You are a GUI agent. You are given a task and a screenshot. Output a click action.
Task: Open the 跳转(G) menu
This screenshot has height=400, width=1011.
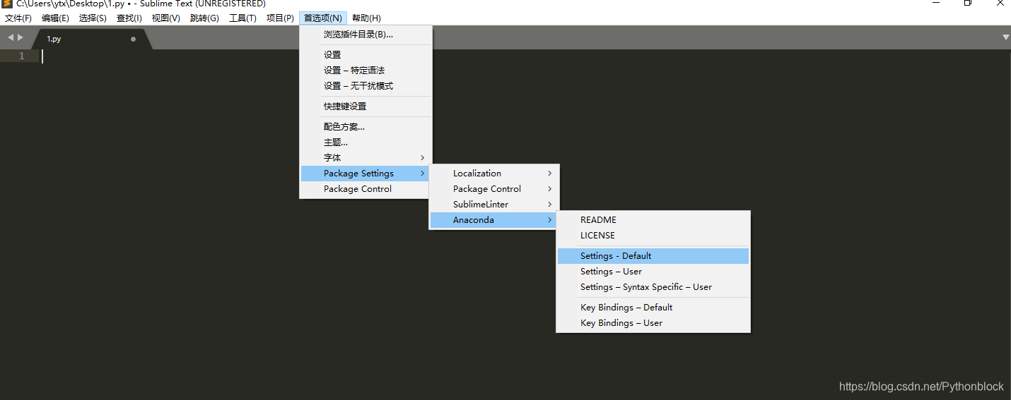[204, 18]
